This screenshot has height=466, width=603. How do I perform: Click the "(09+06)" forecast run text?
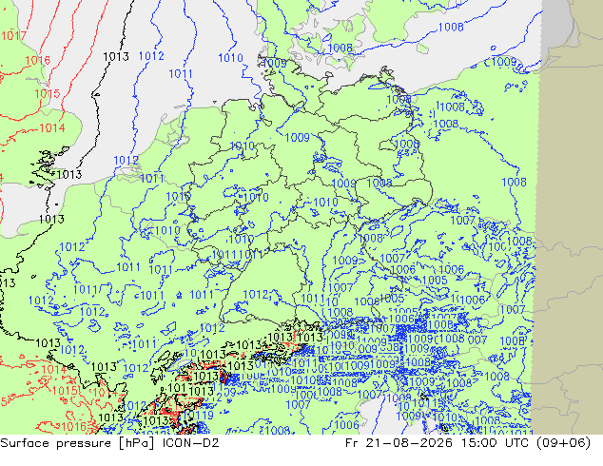564,443
